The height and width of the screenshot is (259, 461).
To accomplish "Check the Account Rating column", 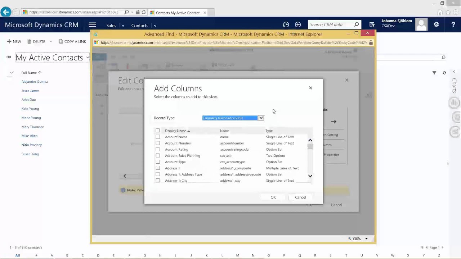I will 158,149.
